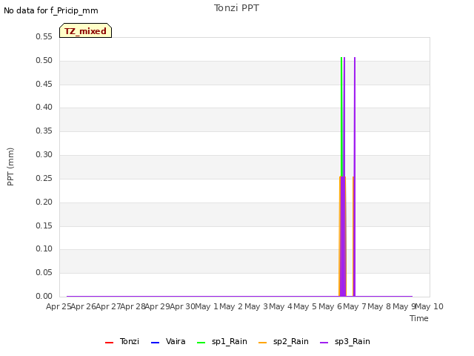The width and height of the screenshot is (474, 356).
Task: Click the rightmost purple sp3_Rain spike
Action: click(355, 176)
